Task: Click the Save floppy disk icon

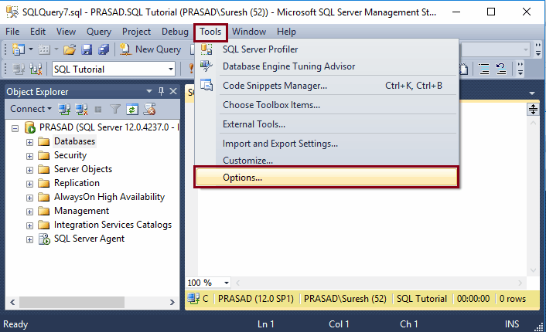Action: pyautogui.click(x=87, y=49)
